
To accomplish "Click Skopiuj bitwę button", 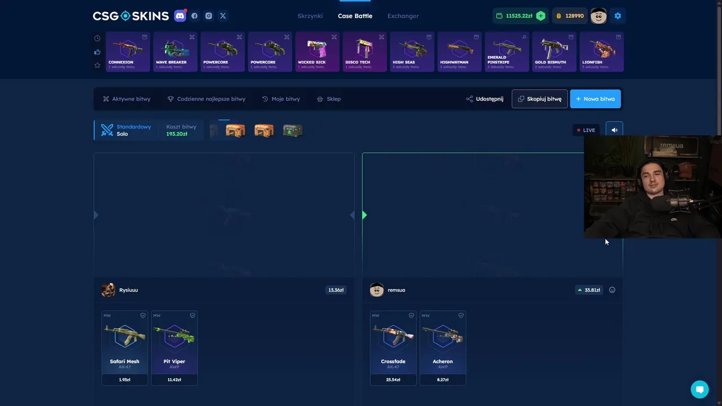I will click(x=540, y=99).
